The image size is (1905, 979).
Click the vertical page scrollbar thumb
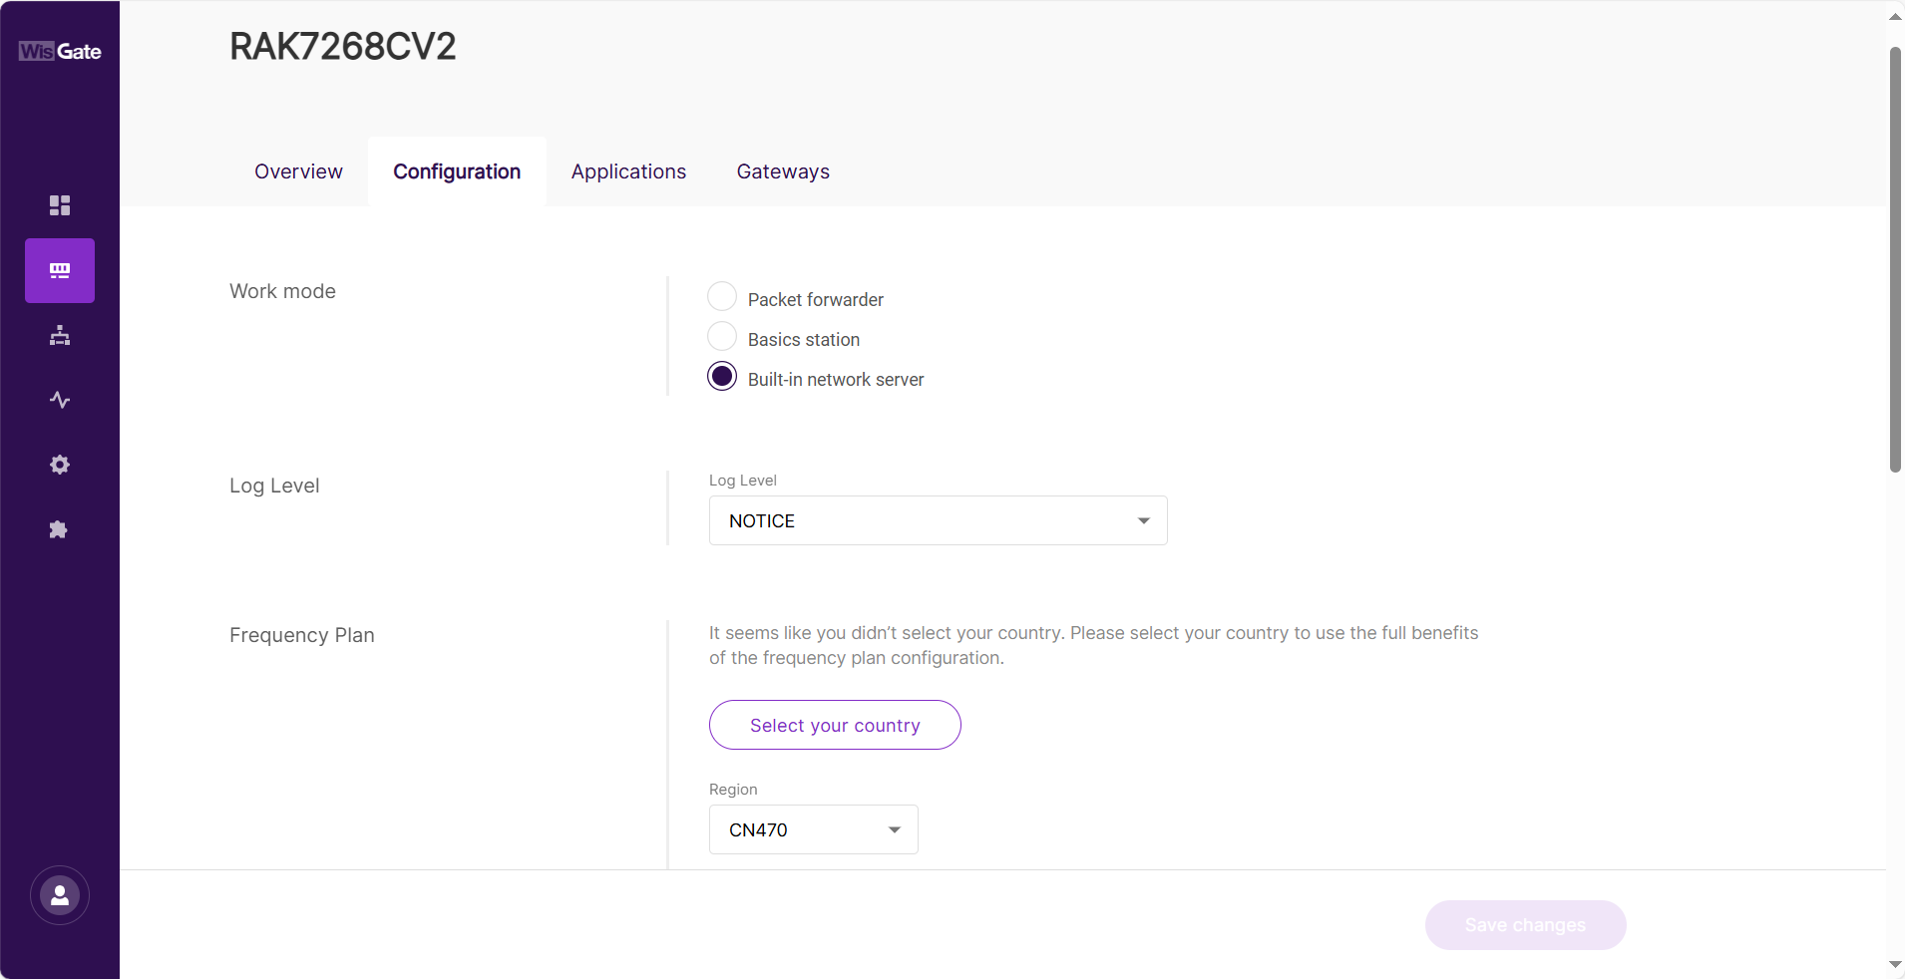click(x=1895, y=259)
